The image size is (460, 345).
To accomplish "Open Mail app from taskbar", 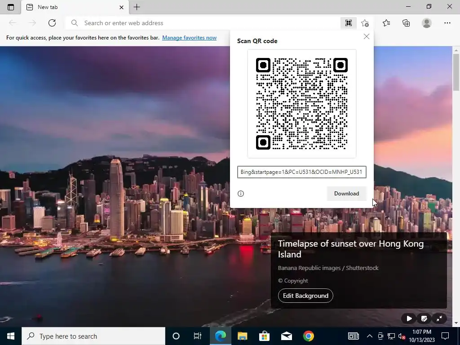I will click(x=286, y=336).
